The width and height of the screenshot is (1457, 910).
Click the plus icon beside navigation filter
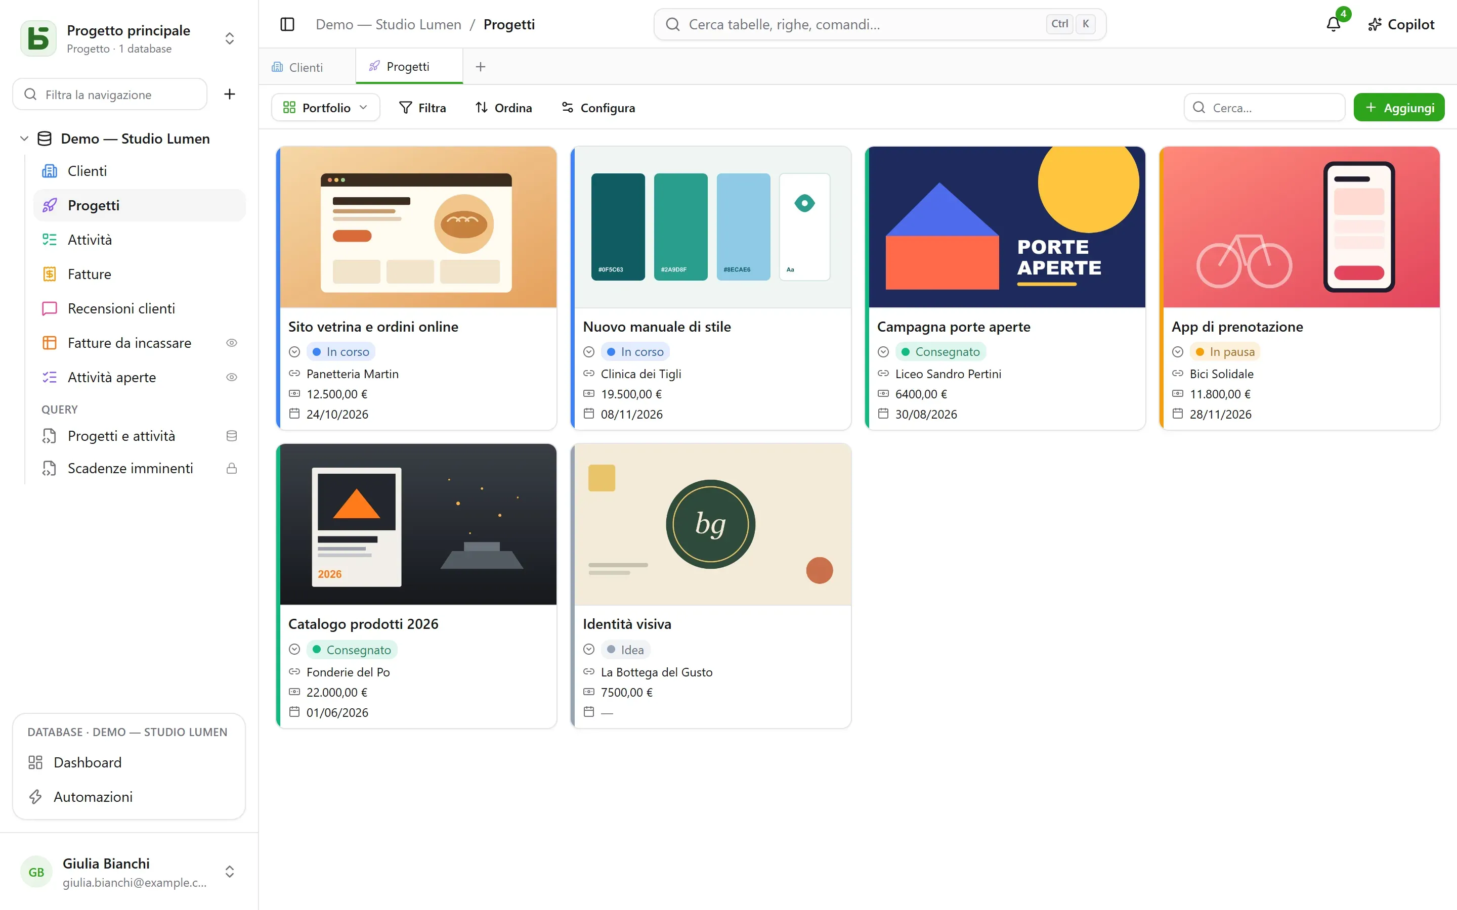pyautogui.click(x=229, y=94)
